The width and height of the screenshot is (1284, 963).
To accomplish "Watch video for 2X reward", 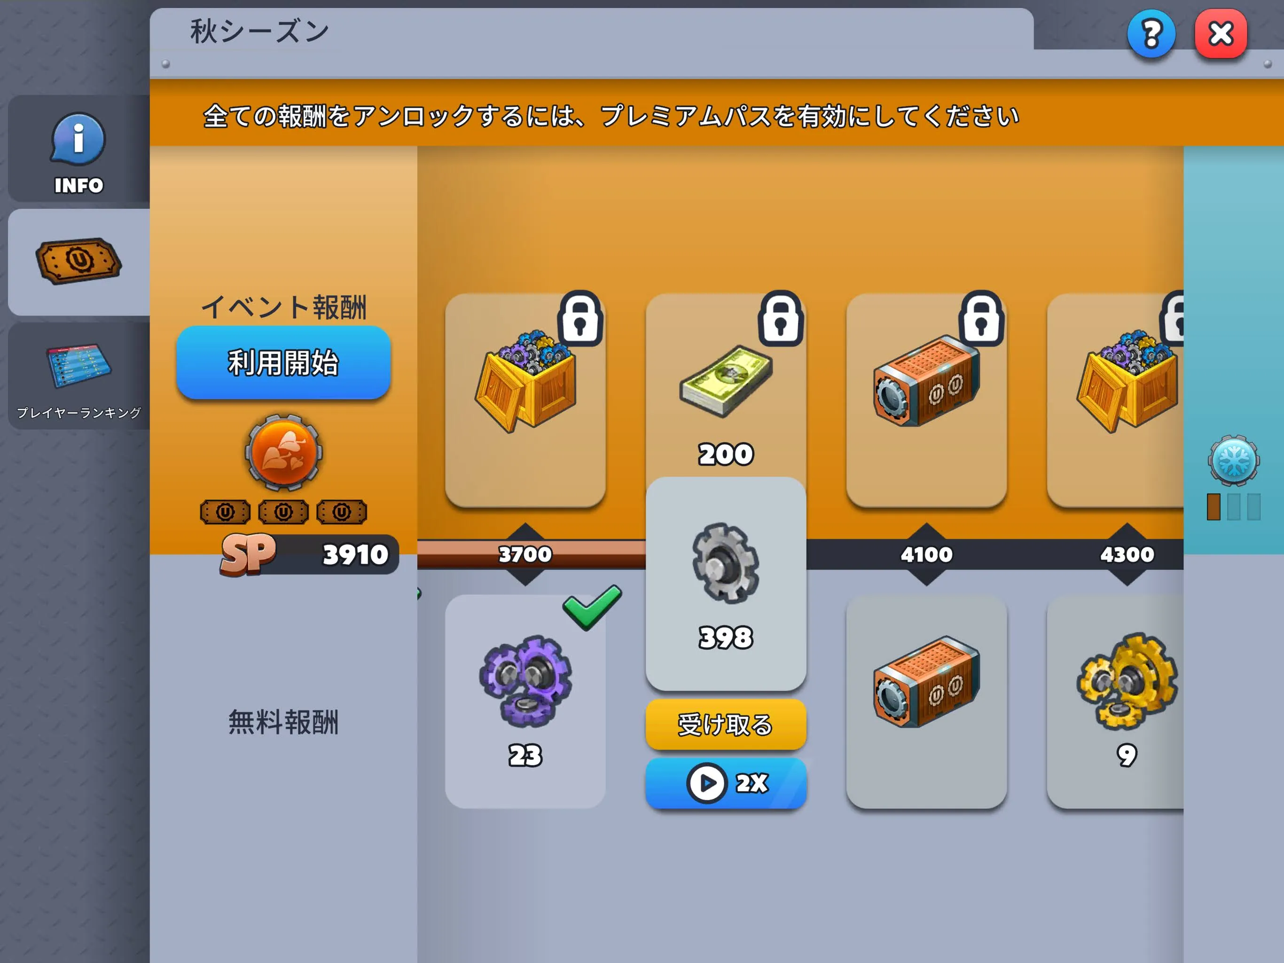I will click(726, 783).
